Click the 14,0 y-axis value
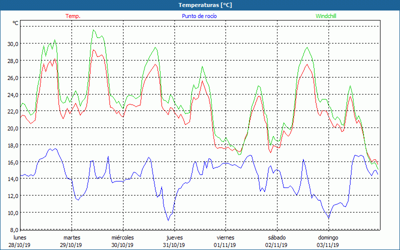 click(13, 179)
